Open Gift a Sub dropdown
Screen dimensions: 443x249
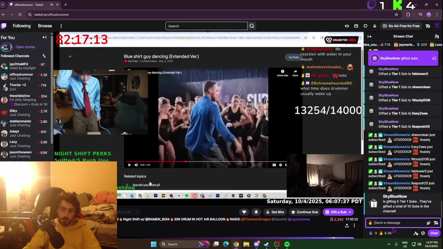338,212
